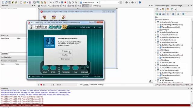Click the yellow folder icon in the Project Manager toolbar

(163, 9)
